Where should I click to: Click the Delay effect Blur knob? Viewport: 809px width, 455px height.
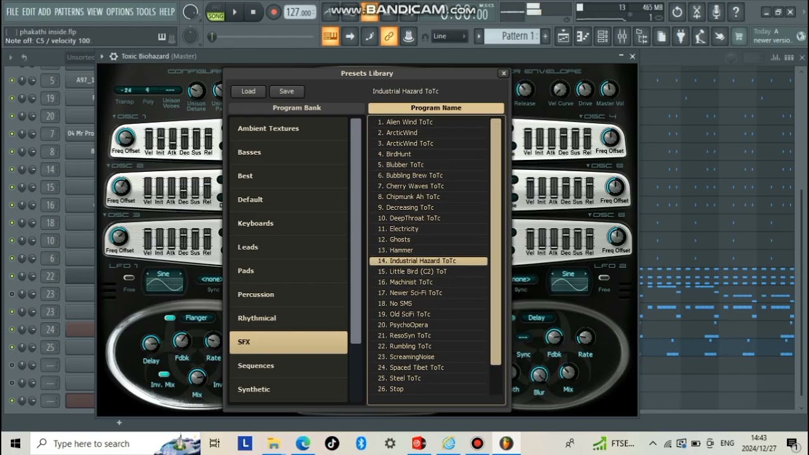click(x=539, y=376)
